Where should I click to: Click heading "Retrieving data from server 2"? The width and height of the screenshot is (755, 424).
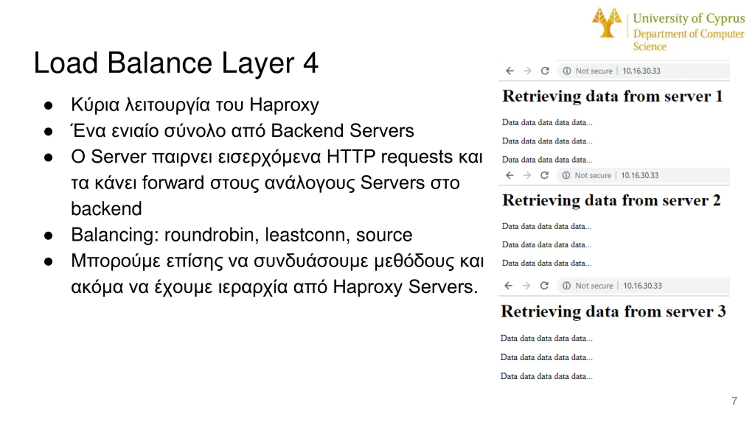[612, 201]
